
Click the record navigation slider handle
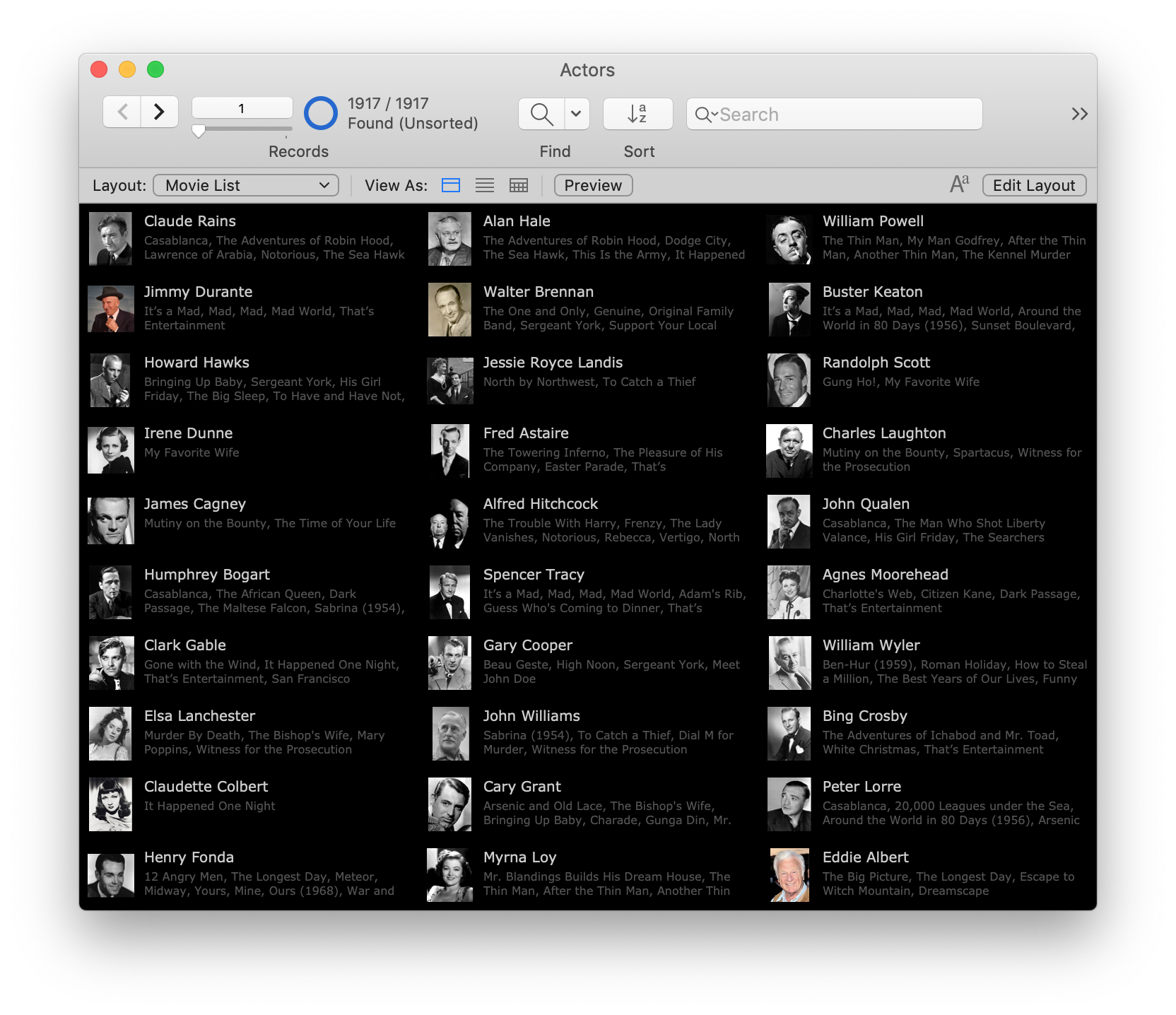point(199,131)
